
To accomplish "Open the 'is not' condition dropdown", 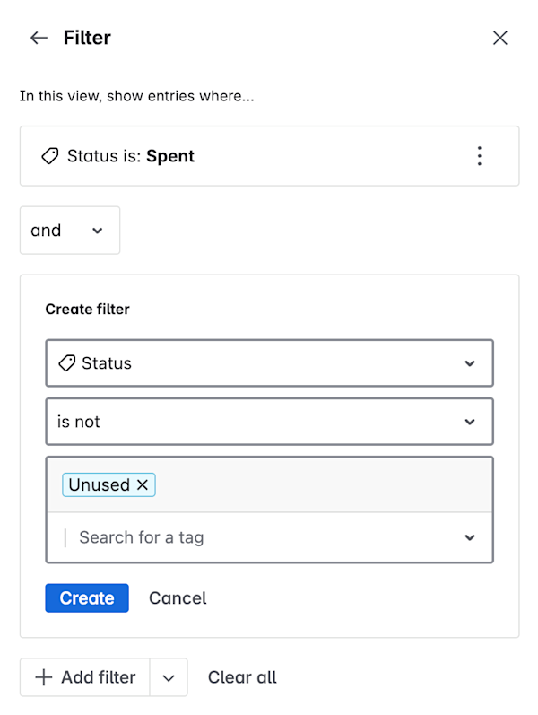I will pyautogui.click(x=270, y=422).
